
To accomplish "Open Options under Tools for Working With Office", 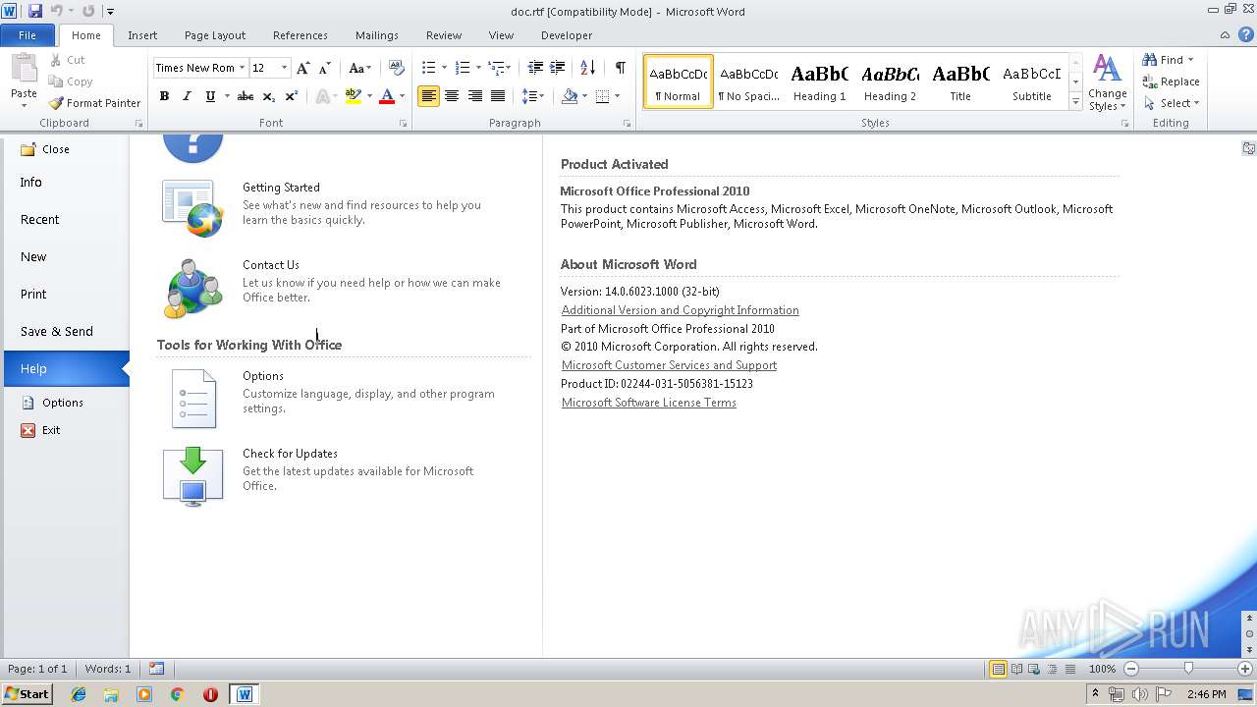I will [x=193, y=398].
